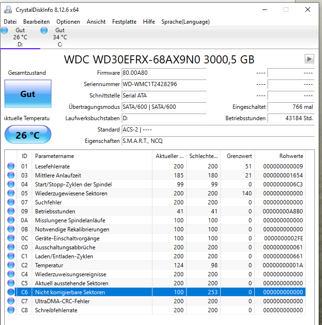The height and width of the screenshot is (325, 322).
Task: Close the CrystalDiskInfo window
Action: pyautogui.click(x=308, y=9)
